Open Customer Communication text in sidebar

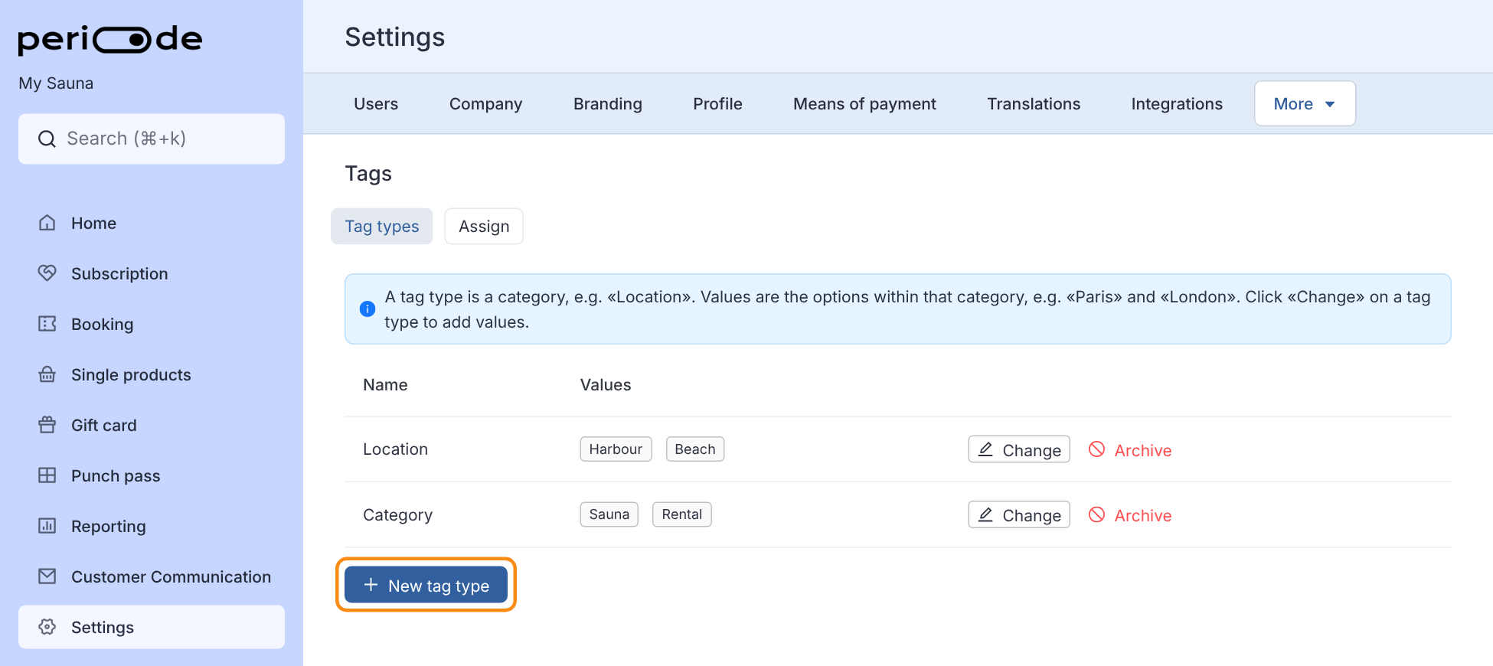171,576
